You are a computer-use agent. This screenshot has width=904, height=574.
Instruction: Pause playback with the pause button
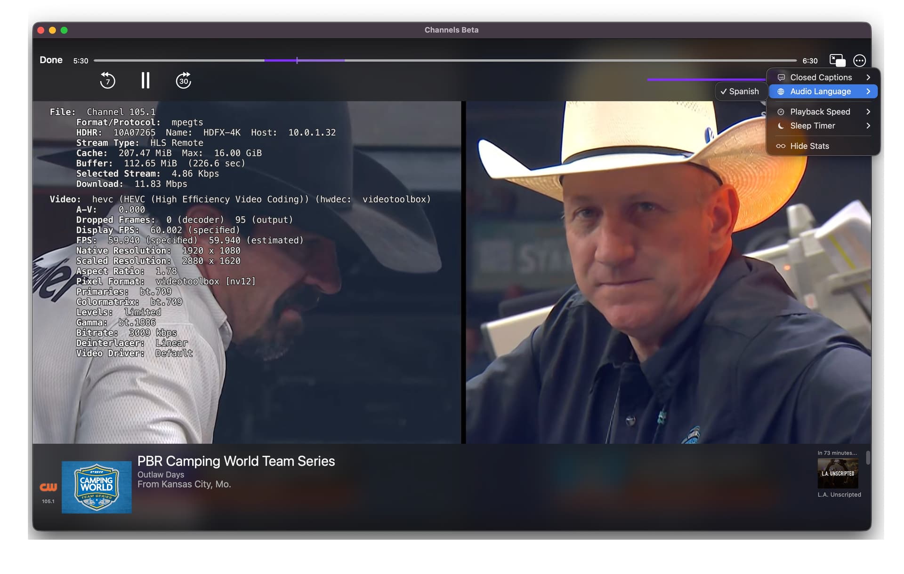(x=145, y=80)
